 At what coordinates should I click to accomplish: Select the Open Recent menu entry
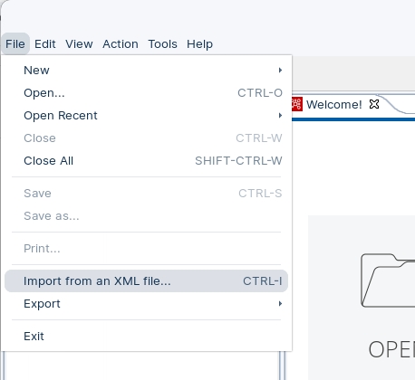(x=147, y=116)
